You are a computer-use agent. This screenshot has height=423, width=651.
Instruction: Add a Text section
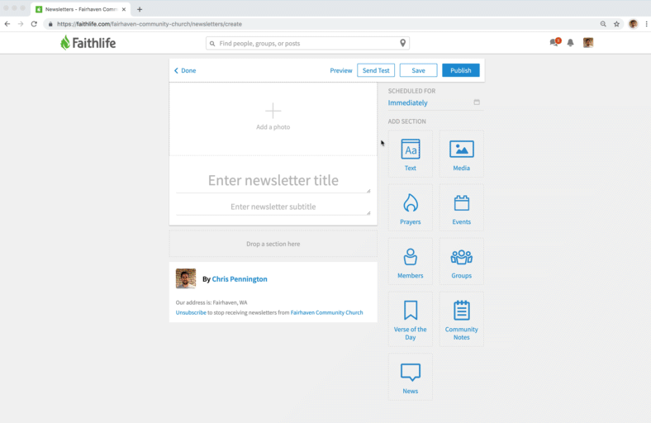(x=411, y=154)
